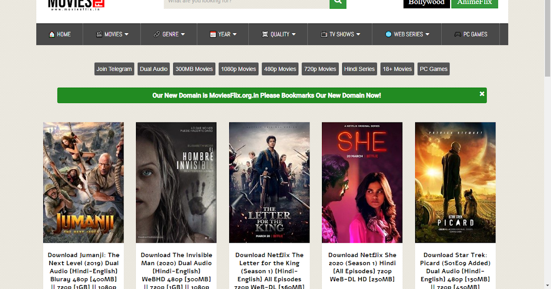
Task: Click the Hindi Series tag button
Action: [360, 69]
